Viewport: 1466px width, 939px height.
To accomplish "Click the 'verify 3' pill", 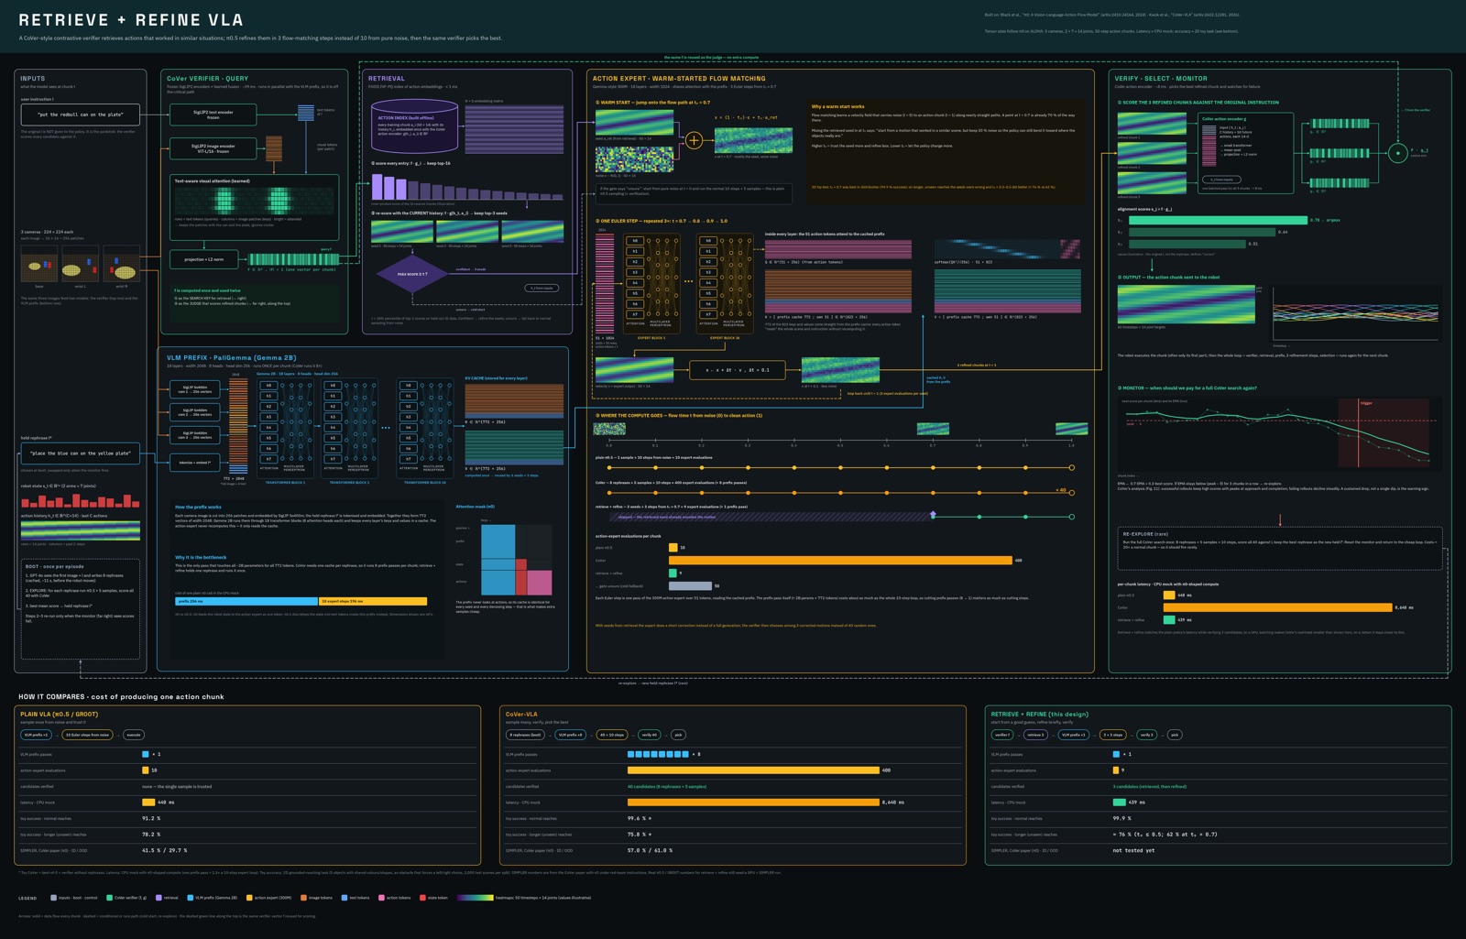I will (1147, 735).
